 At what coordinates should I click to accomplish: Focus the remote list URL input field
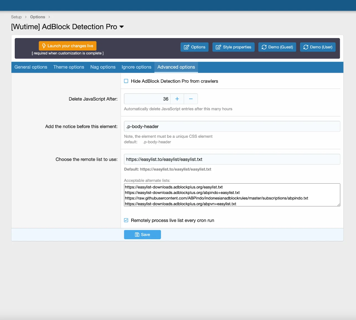232,159
